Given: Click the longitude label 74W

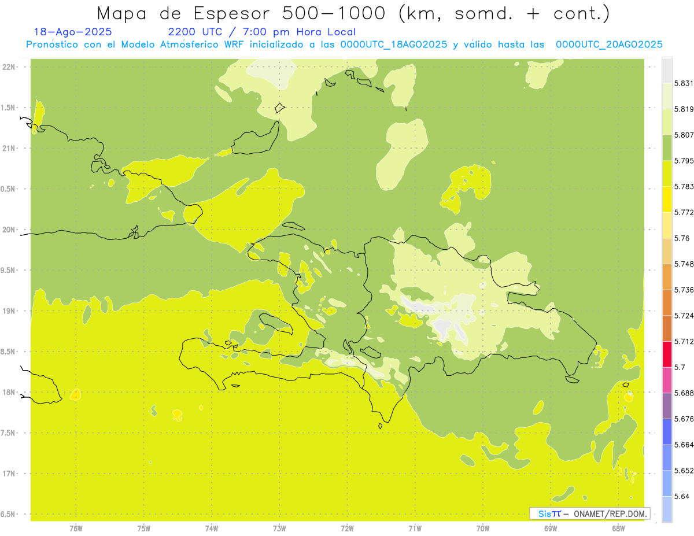Looking at the screenshot, I should point(211,528).
